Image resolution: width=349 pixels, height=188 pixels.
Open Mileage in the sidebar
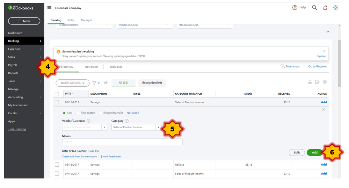coord(13,89)
